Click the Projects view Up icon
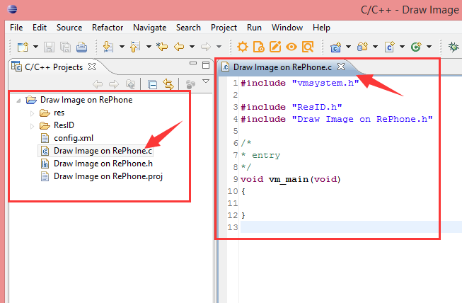The image size is (462, 303). coord(130,84)
